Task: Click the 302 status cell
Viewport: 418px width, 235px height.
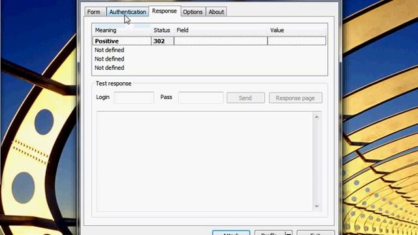Action: click(163, 41)
